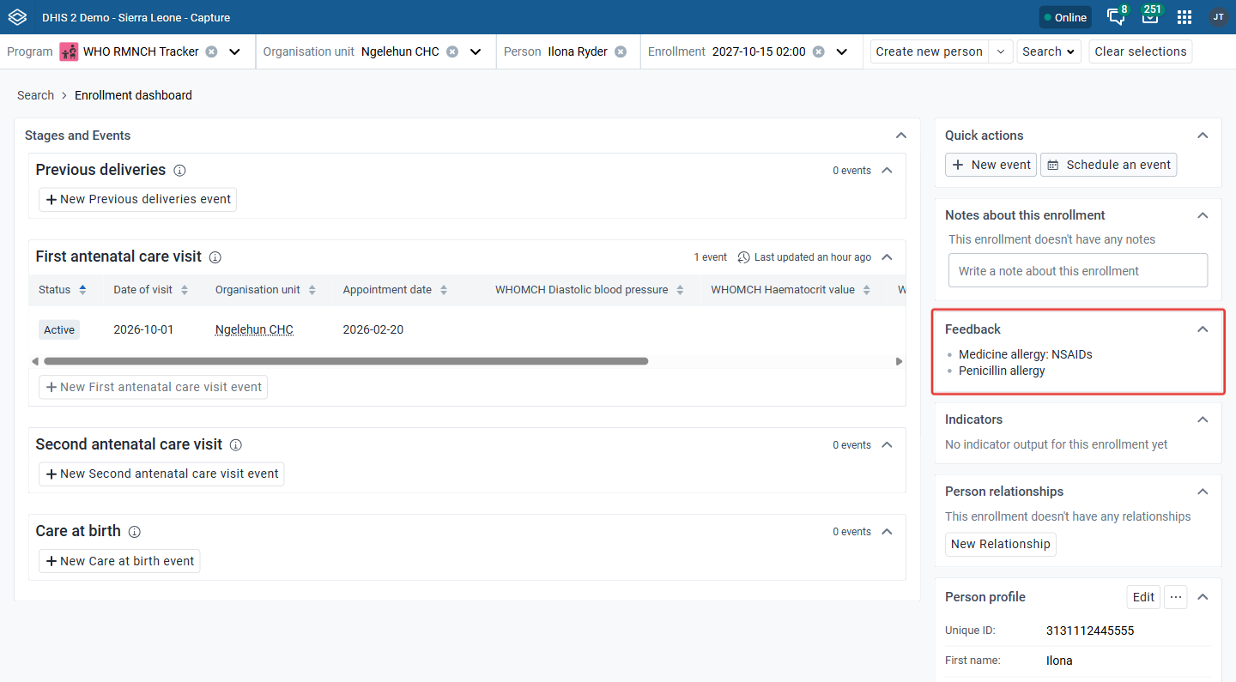Click the events table horizontal scrollbar
Viewport: 1236px width, 682px height.
346,361
